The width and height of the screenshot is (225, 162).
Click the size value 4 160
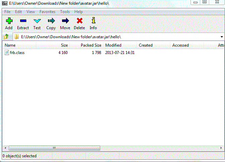(63, 53)
